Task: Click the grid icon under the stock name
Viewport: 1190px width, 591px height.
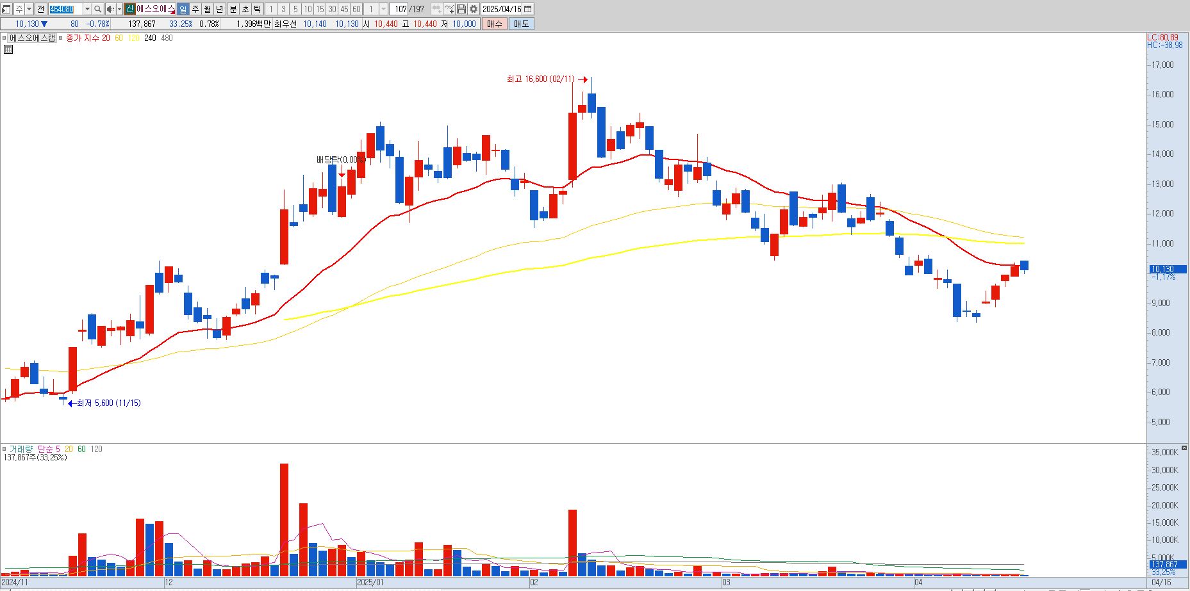Action: point(8,49)
